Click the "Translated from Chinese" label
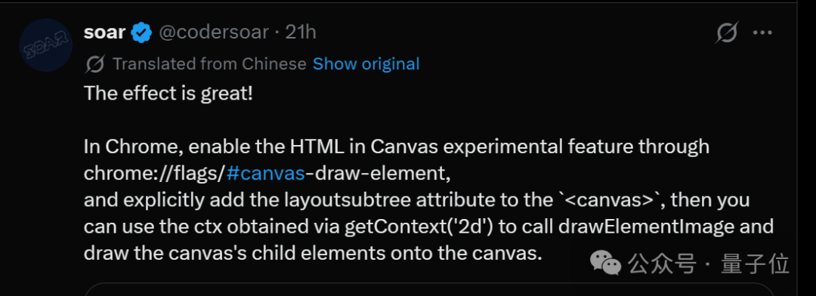Screen dimensions: 816x296 pos(209,64)
